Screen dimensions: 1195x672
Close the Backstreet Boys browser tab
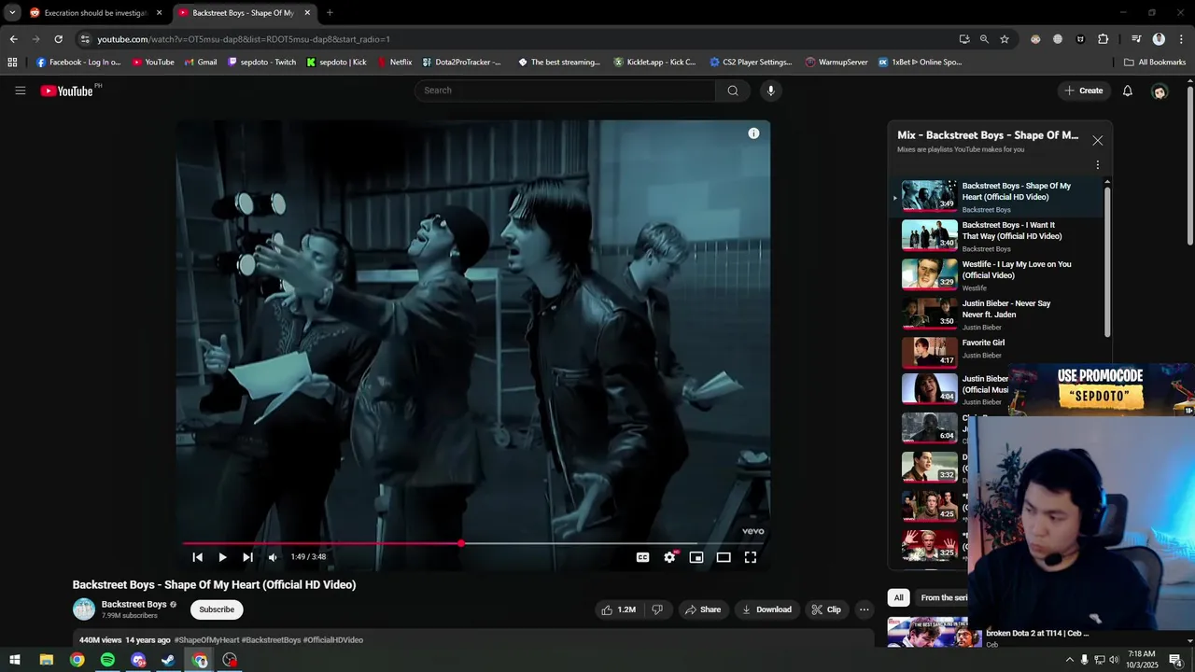pos(307,13)
